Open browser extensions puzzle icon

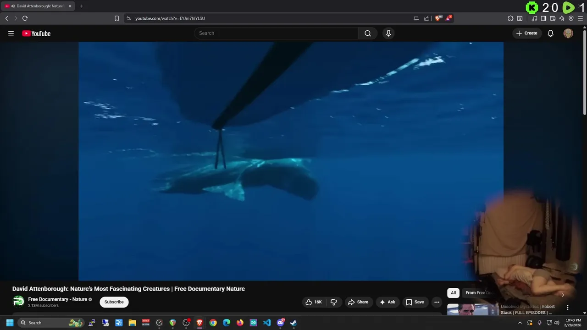[x=510, y=18]
